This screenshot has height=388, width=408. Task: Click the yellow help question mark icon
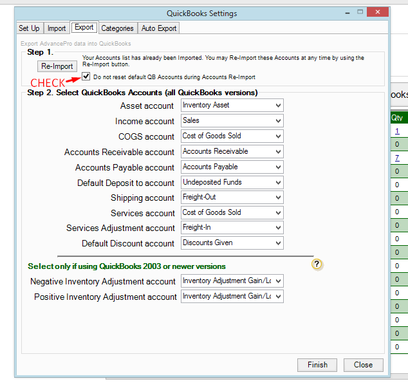click(317, 264)
